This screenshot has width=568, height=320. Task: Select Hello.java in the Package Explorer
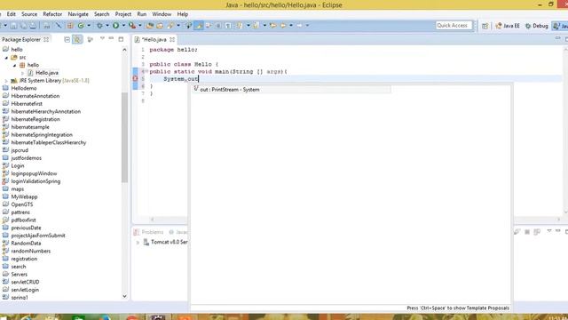click(47, 73)
